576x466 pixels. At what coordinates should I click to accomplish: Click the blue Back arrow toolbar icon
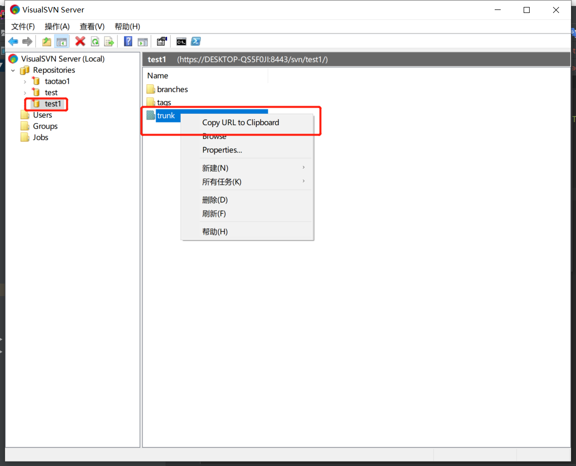click(13, 41)
